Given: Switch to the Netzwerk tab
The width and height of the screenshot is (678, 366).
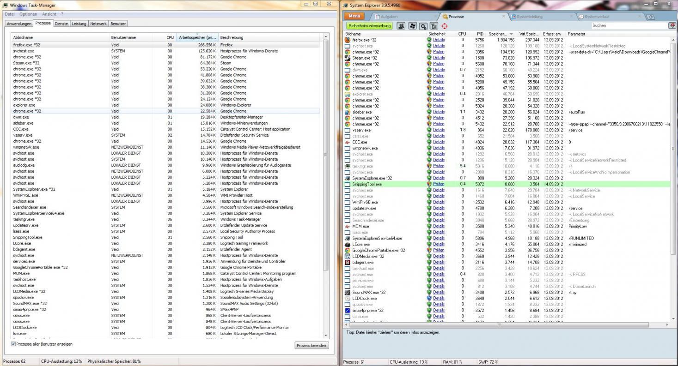Looking at the screenshot, I should 98,24.
